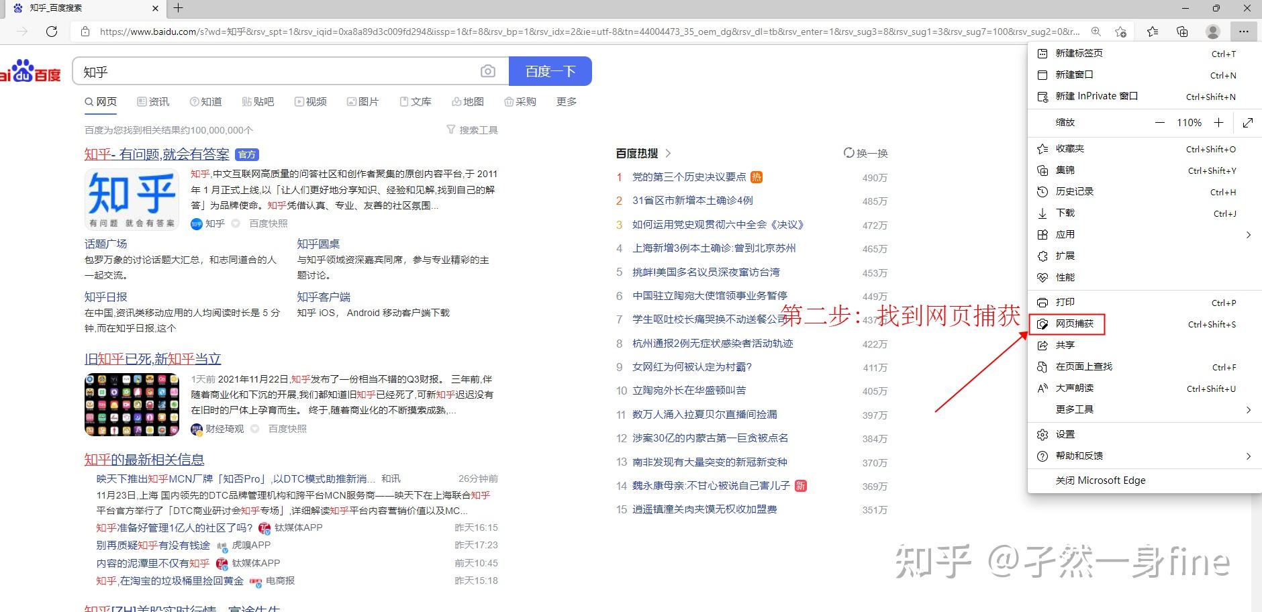Viewport: 1262px width, 612px height.
Task: Switch to the 知道 search tab
Action: (205, 101)
